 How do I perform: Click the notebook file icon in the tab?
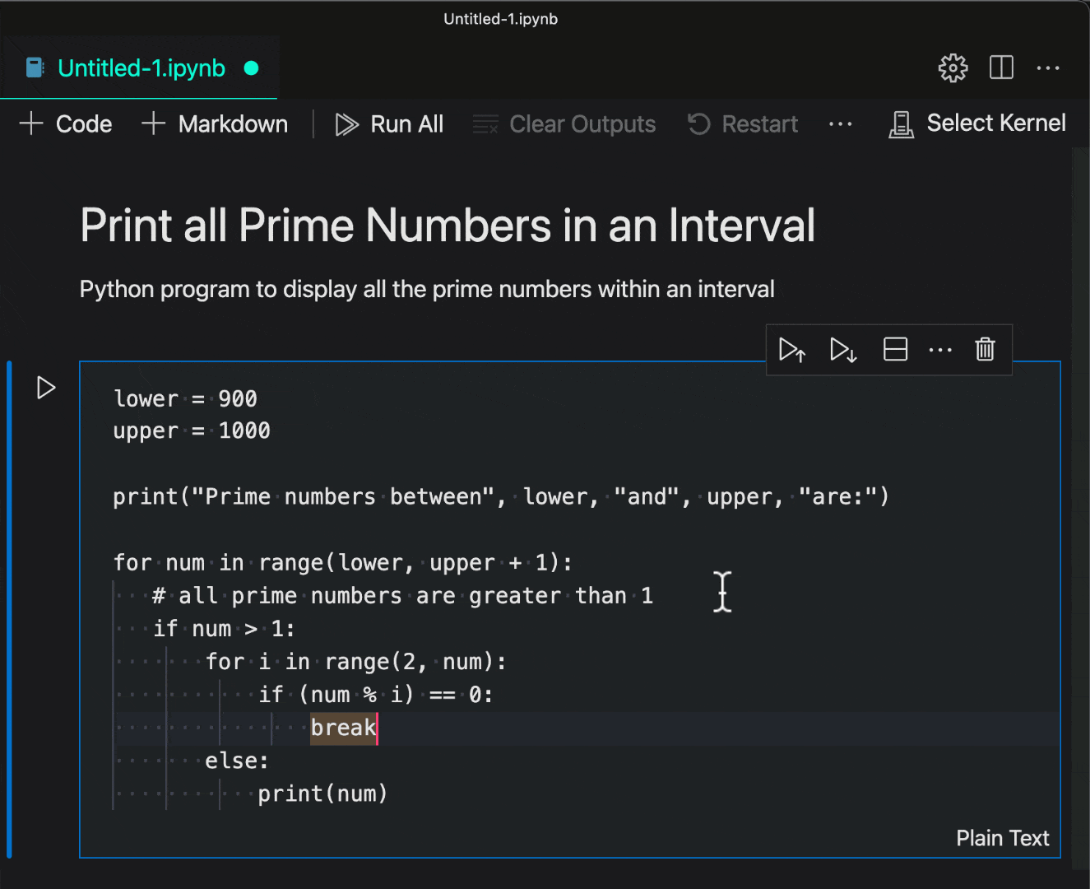click(35, 67)
